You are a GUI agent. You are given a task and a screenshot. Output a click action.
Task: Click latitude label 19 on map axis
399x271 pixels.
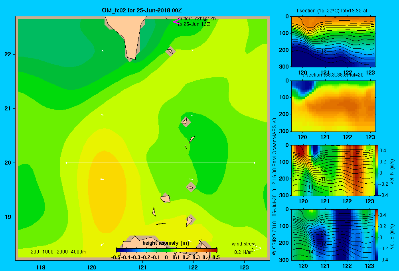tap(8, 217)
